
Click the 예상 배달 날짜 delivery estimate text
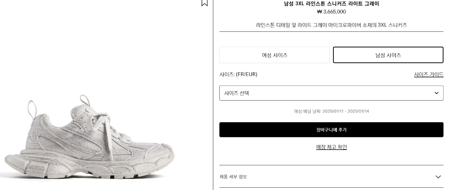332,111
